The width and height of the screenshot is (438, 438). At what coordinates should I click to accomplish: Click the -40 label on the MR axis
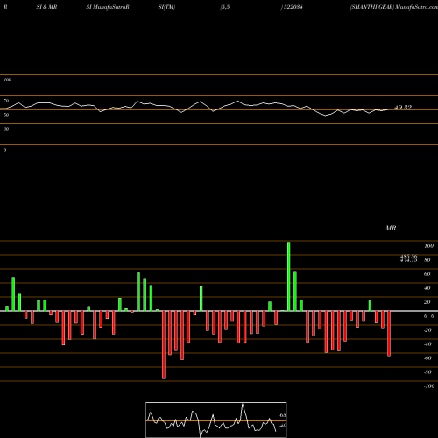427,344
